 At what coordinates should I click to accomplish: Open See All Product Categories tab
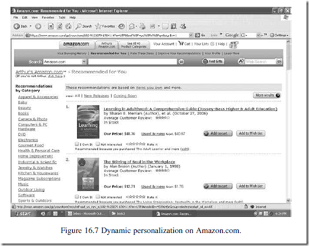(134, 45)
